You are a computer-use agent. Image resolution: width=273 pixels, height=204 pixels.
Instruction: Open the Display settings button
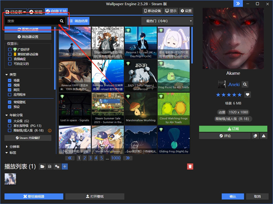point(171,11)
